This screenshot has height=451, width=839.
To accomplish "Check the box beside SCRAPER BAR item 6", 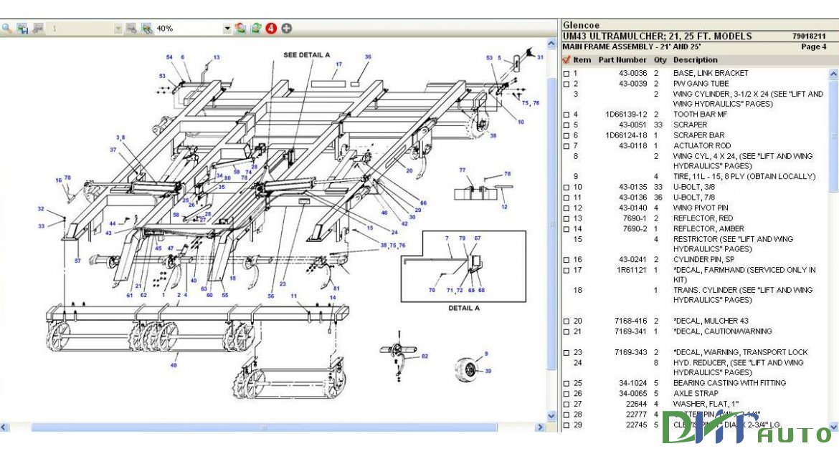I will point(567,135).
